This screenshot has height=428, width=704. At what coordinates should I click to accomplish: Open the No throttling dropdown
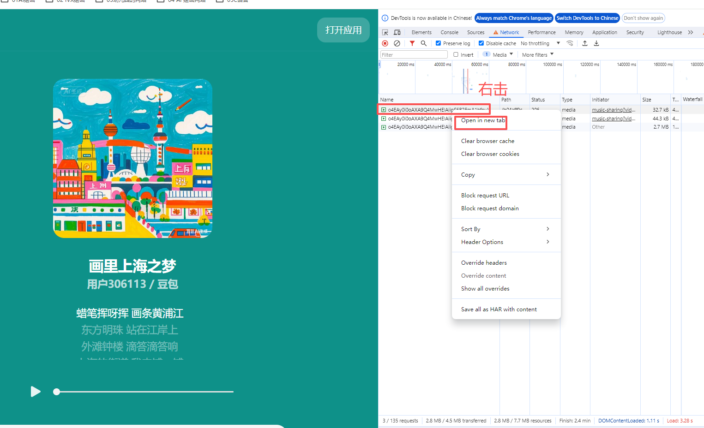click(x=540, y=43)
